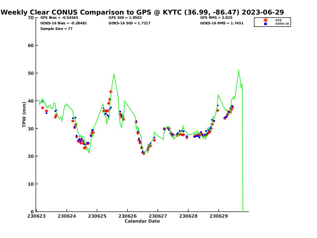Image resolution: width=317 pixels, height=238 pixels.
Task: Click the 230625 x-axis tick label
Action: point(97,216)
